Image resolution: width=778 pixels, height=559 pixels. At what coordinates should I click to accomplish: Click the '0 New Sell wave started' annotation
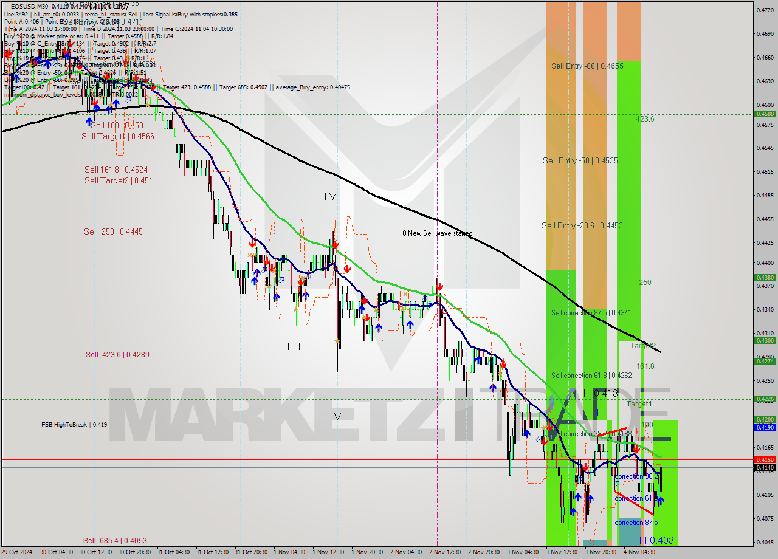click(x=438, y=233)
